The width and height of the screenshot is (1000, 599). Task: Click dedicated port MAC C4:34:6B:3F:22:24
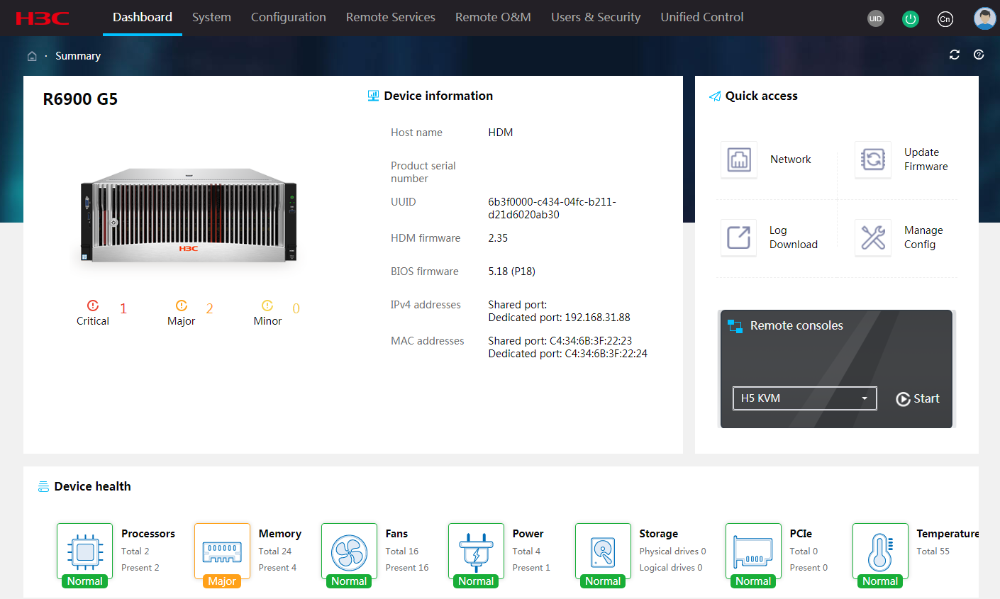tap(606, 354)
